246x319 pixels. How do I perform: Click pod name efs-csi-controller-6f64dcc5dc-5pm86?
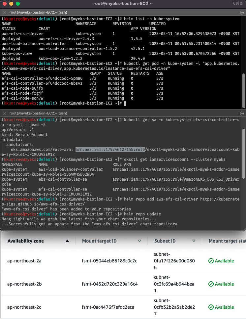[42, 78]
